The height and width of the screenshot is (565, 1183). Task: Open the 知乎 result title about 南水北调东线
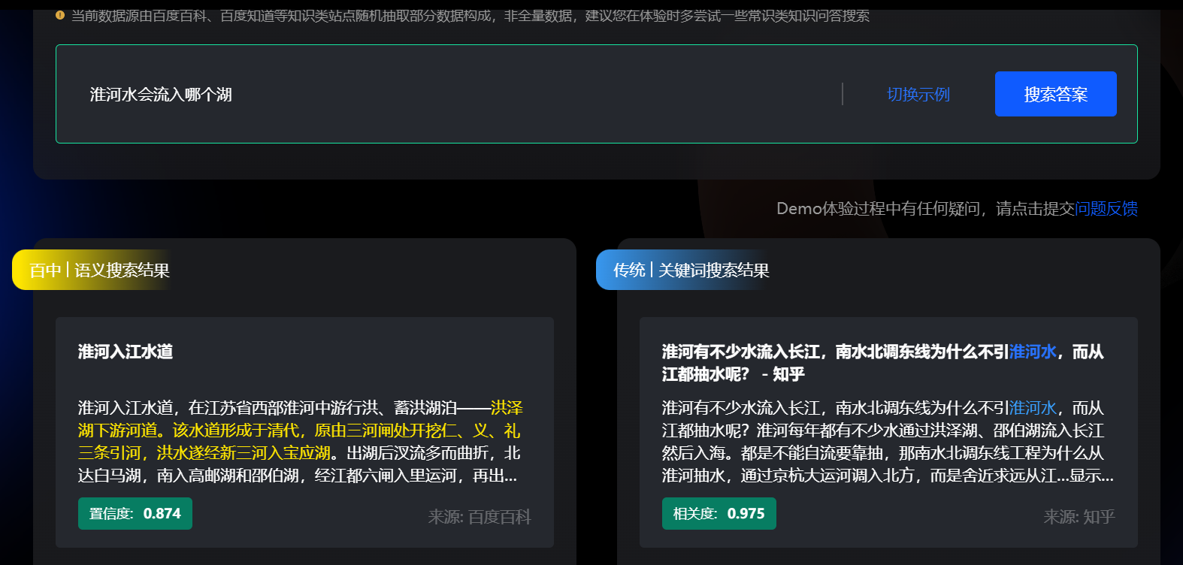point(882,363)
